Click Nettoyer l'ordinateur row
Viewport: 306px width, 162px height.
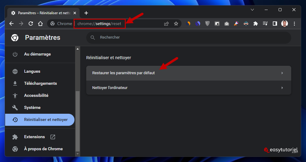click(189, 87)
